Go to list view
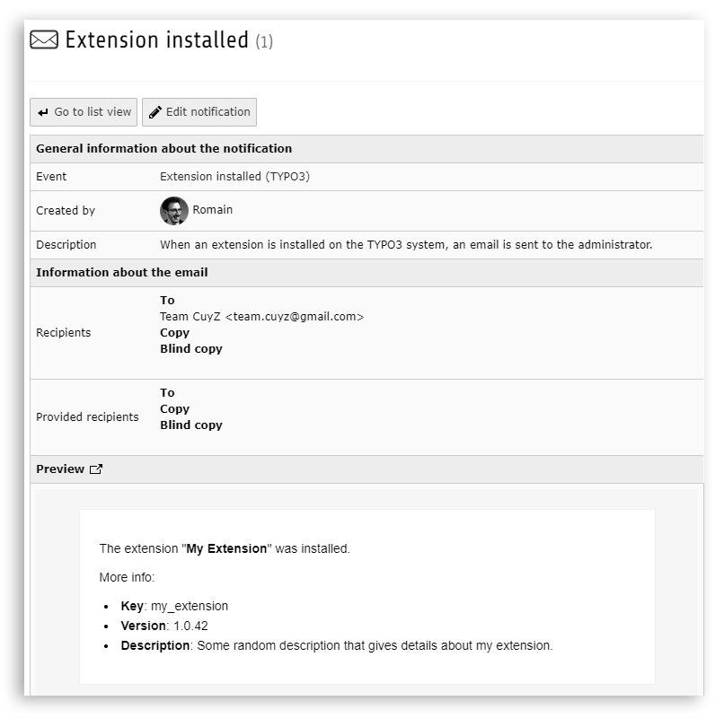Viewport: 724px width, 727px height. 84,112
